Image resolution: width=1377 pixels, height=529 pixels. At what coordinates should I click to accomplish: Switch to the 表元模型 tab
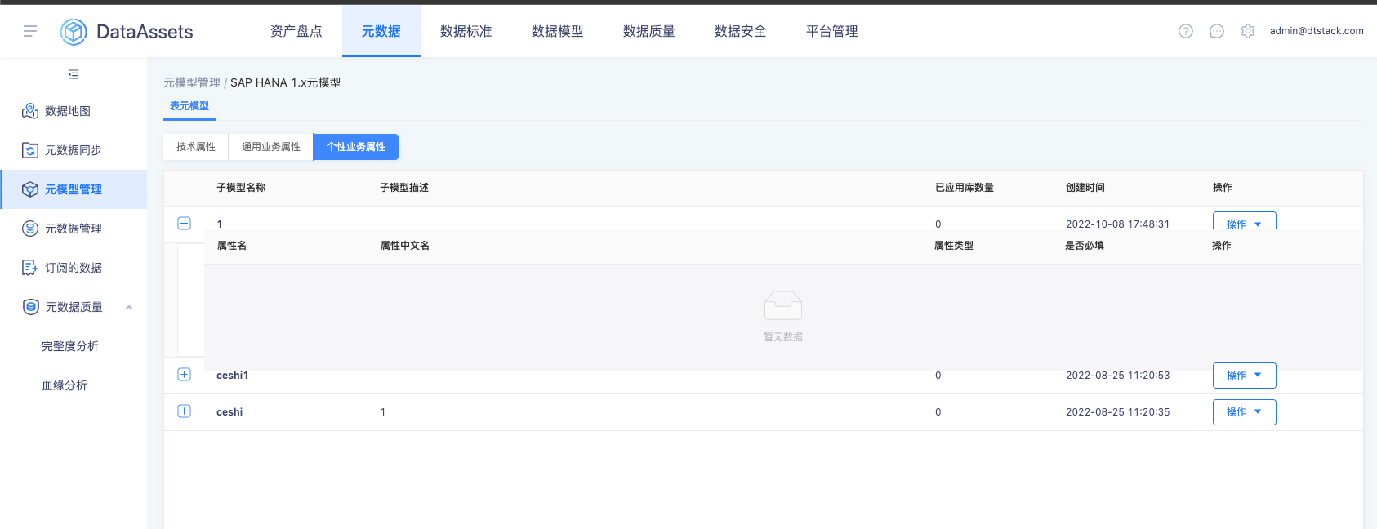(189, 106)
